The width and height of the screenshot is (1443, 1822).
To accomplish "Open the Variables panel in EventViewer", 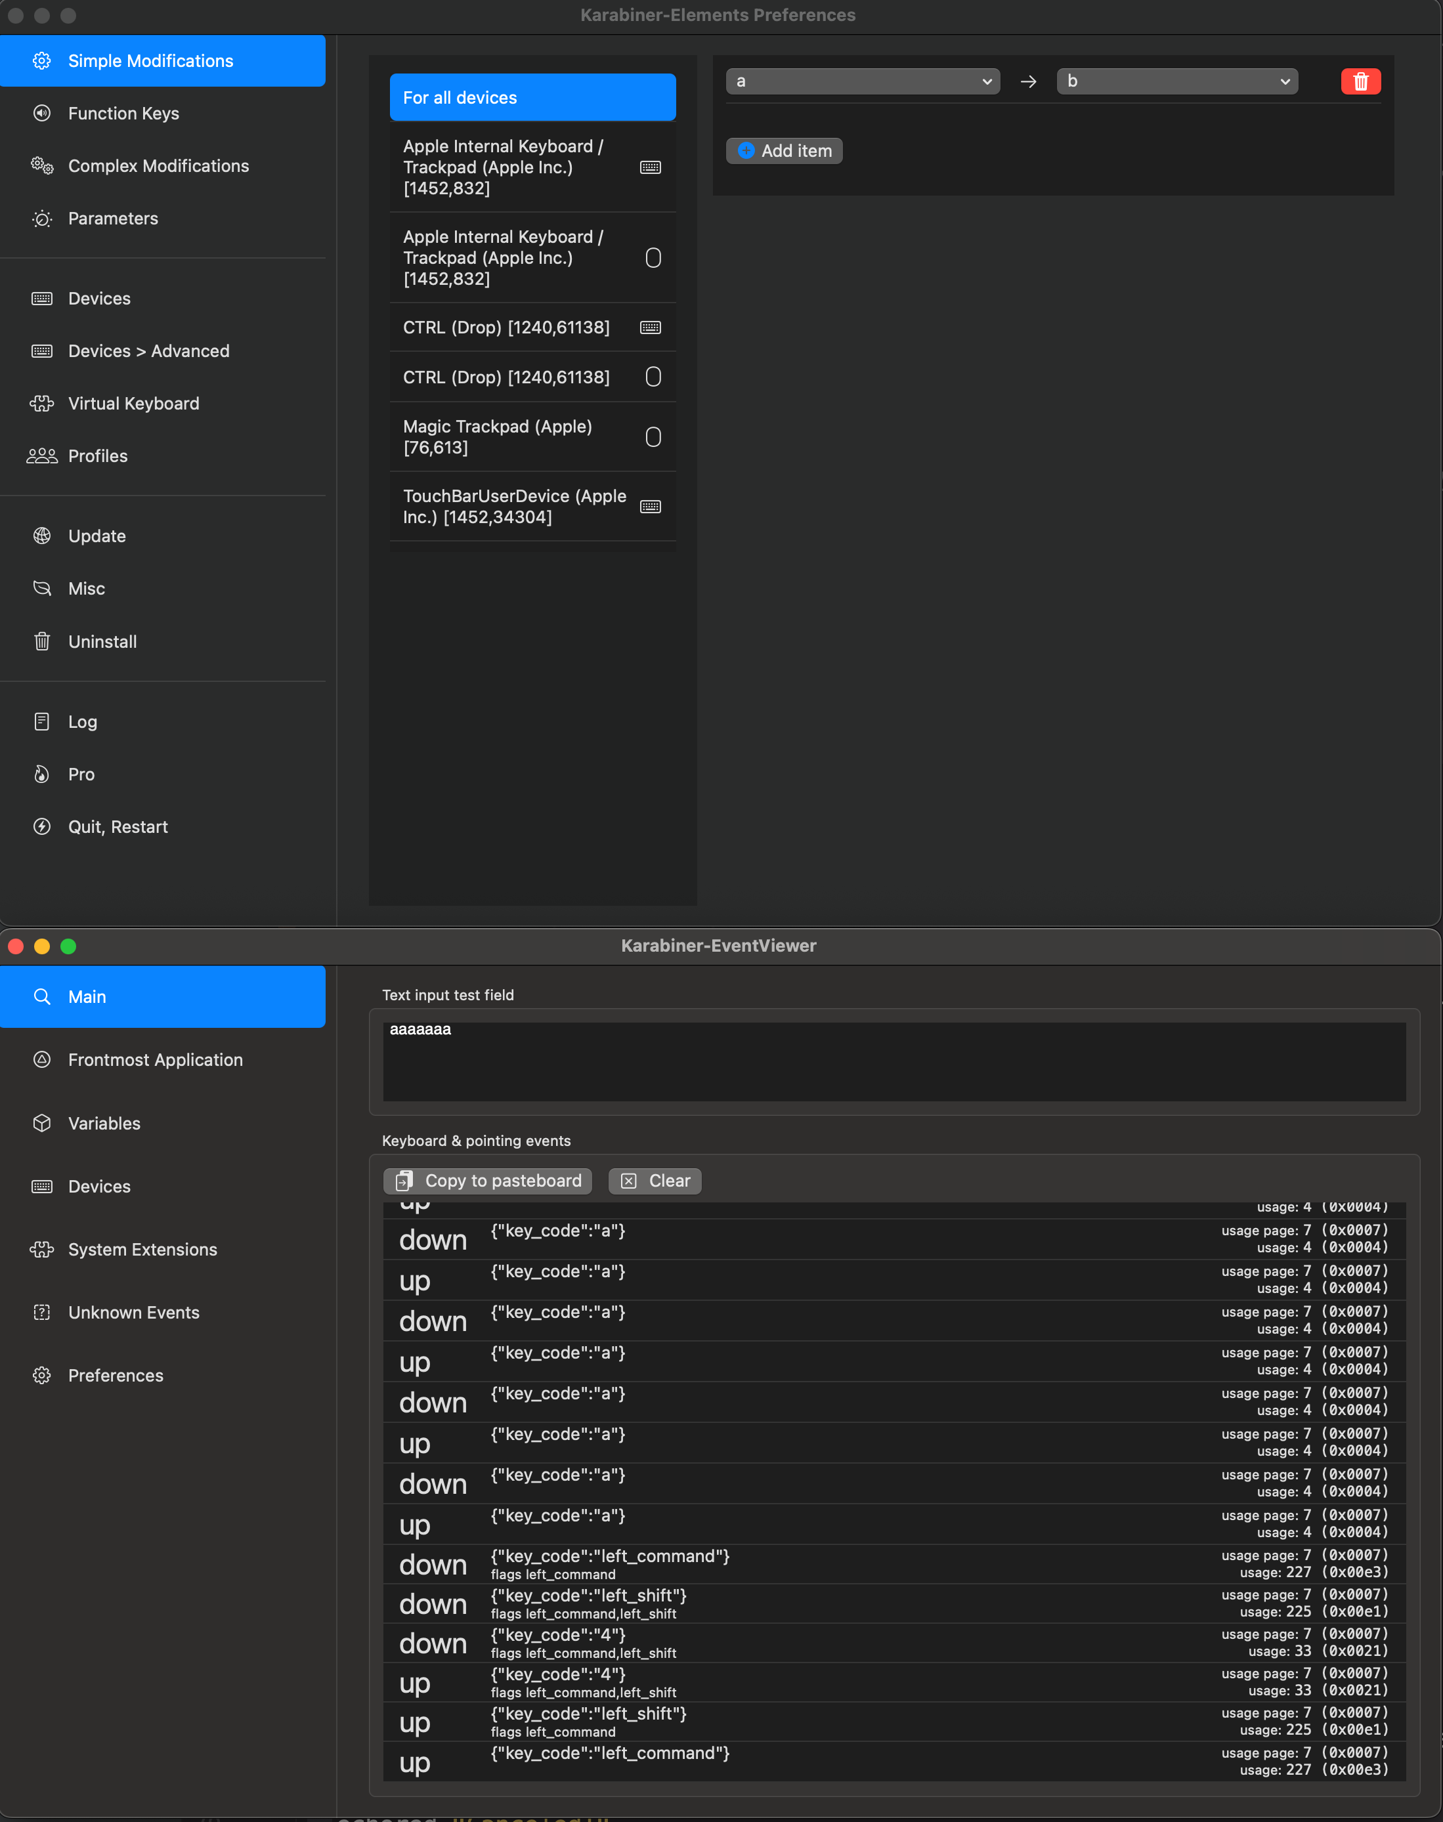I will 104,1124.
